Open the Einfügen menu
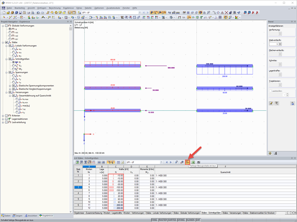 tap(42, 8)
